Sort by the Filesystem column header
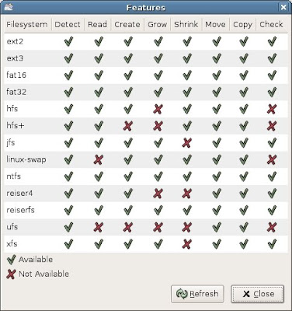This screenshot has height=311, width=292. point(27,25)
